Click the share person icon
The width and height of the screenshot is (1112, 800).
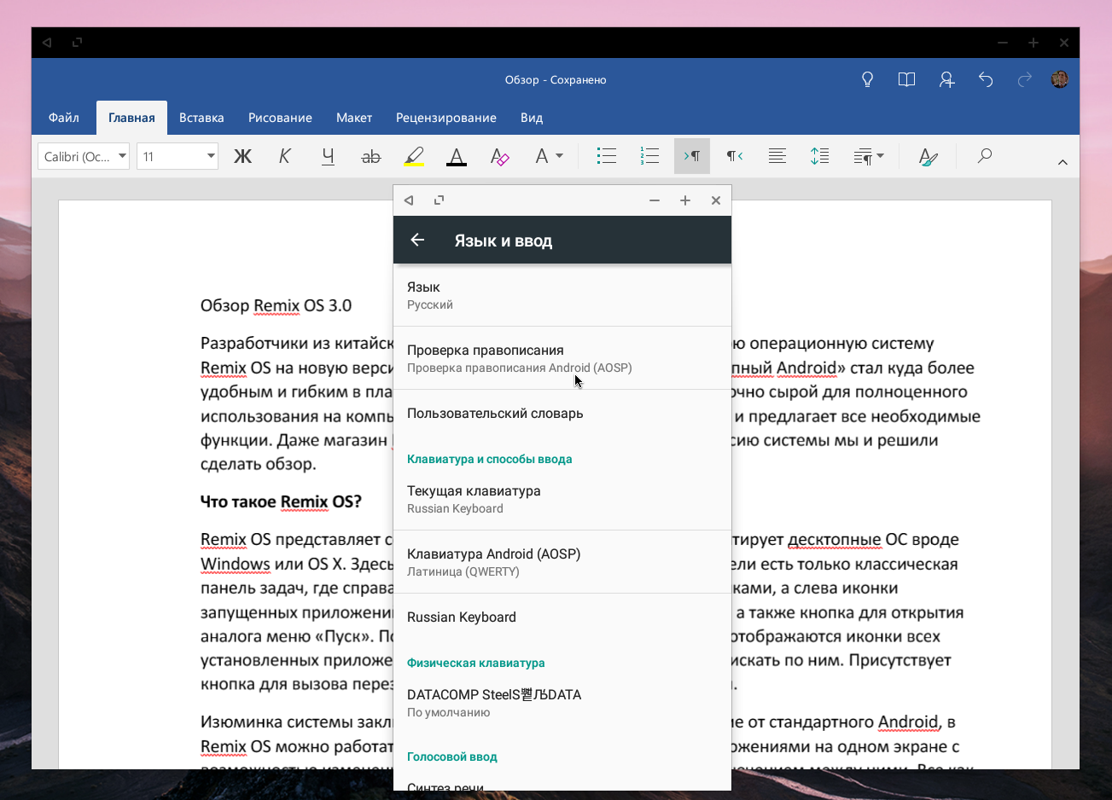pos(946,79)
